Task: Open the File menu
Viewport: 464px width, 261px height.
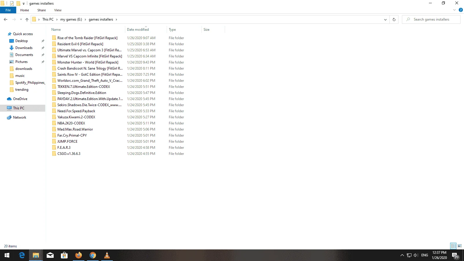Action: point(8,10)
